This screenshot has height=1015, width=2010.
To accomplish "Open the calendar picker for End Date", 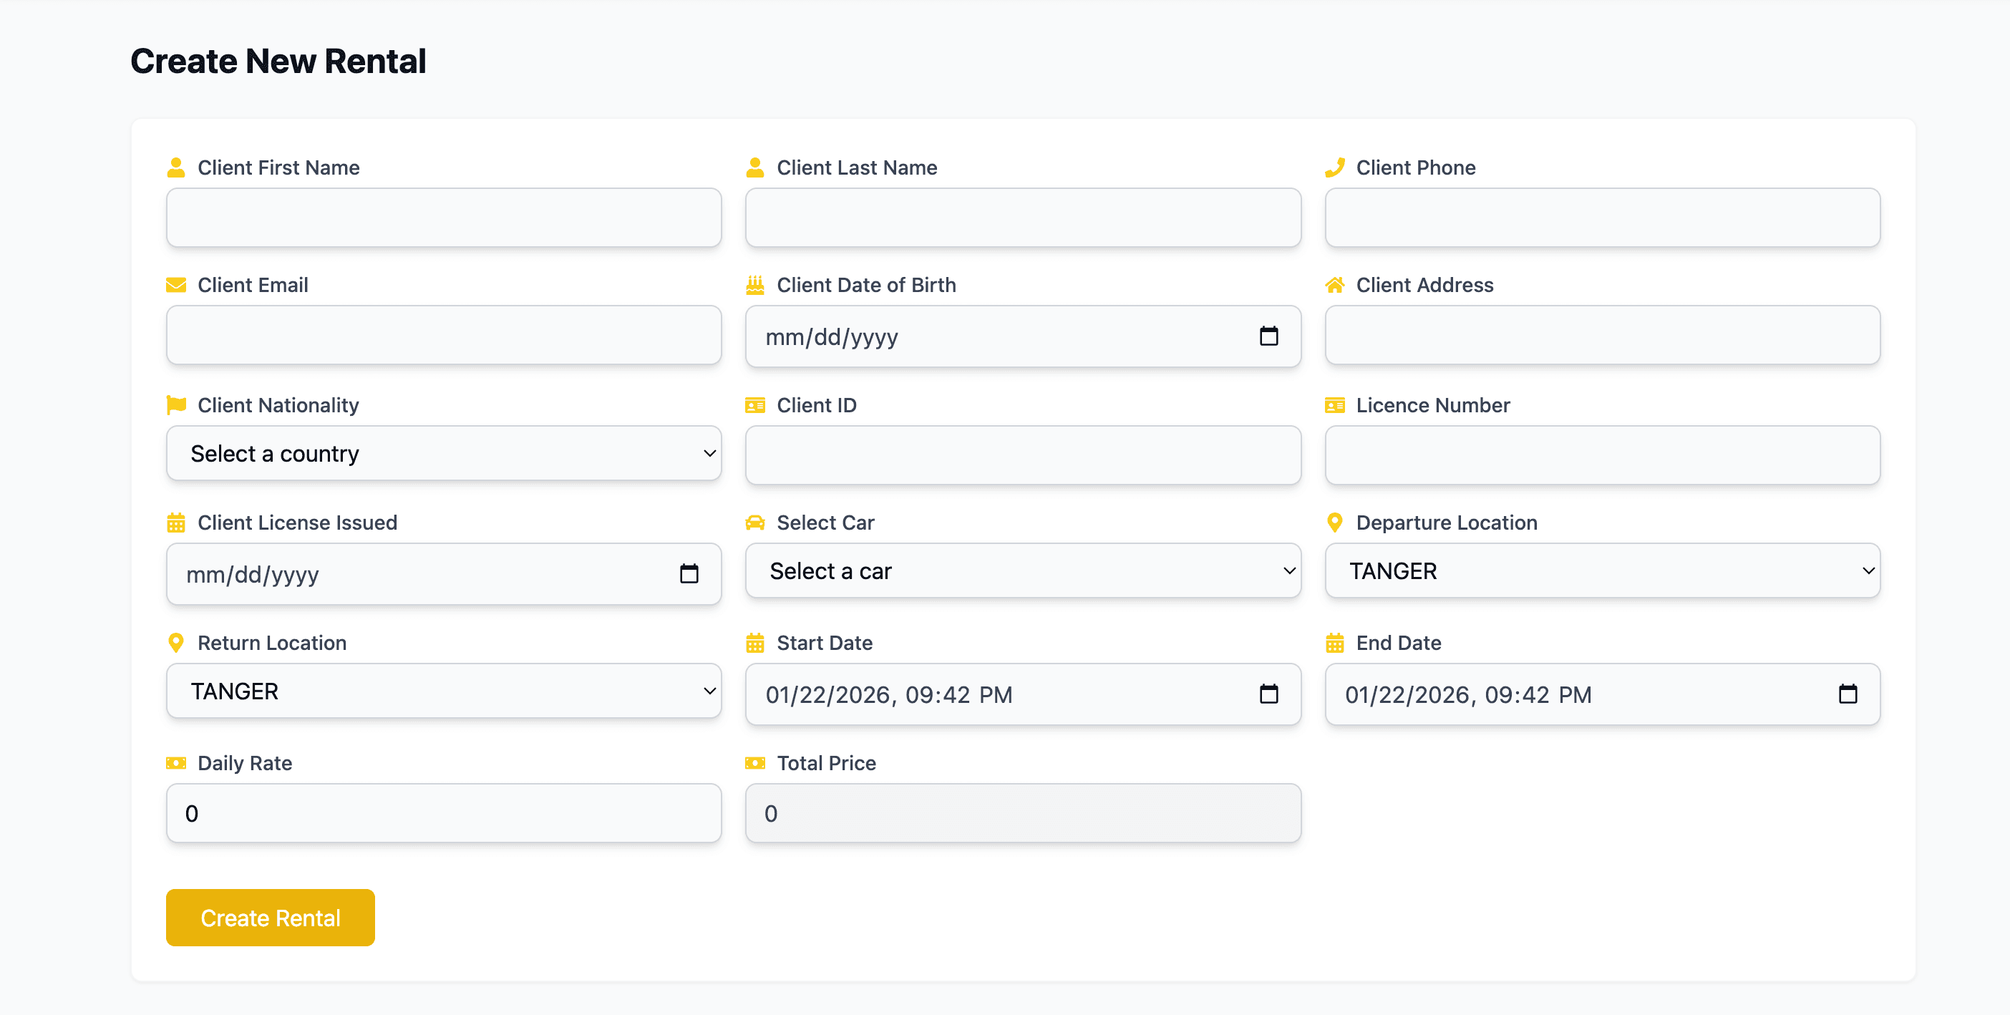I will [x=1848, y=694].
